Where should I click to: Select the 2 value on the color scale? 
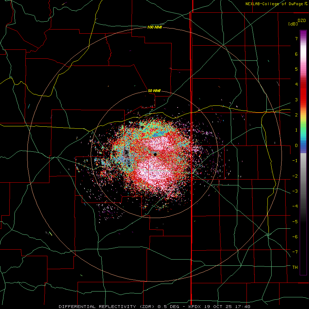296,115
